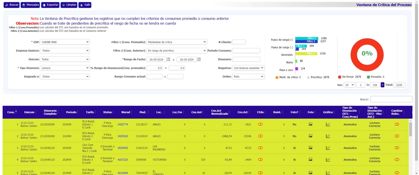419x175 pixels.
Task: Open start date calendar picker icon
Action: click(x=168, y=59)
